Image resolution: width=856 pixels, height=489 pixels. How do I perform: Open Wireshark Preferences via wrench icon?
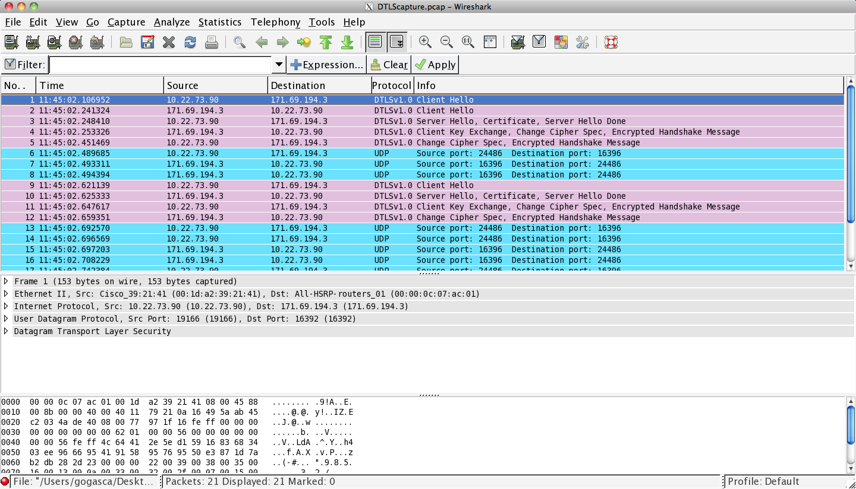pos(581,42)
